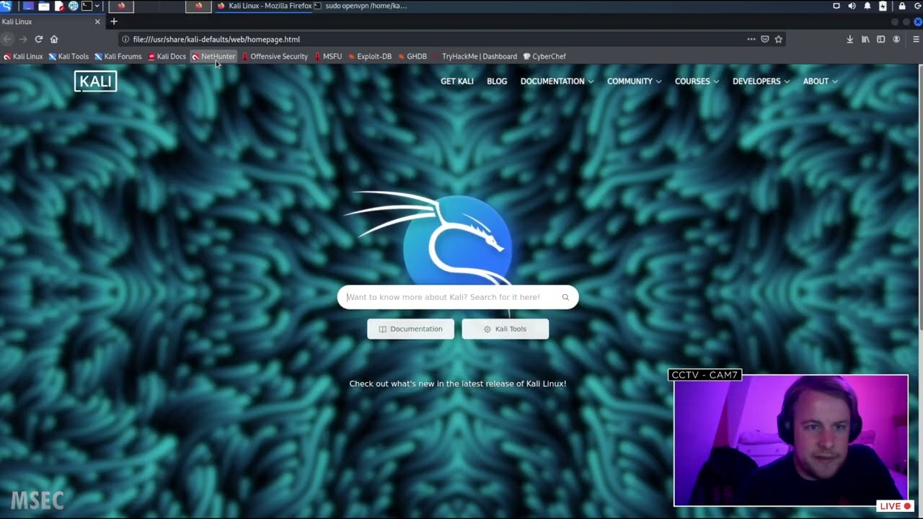Open the web browser globe taskbar icon
Image resolution: width=923 pixels, height=519 pixels.
click(73, 6)
